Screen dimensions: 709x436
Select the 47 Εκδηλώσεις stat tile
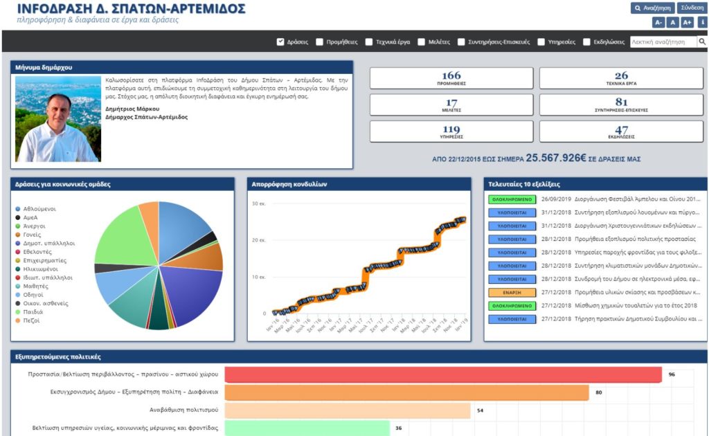pyautogui.click(x=621, y=131)
